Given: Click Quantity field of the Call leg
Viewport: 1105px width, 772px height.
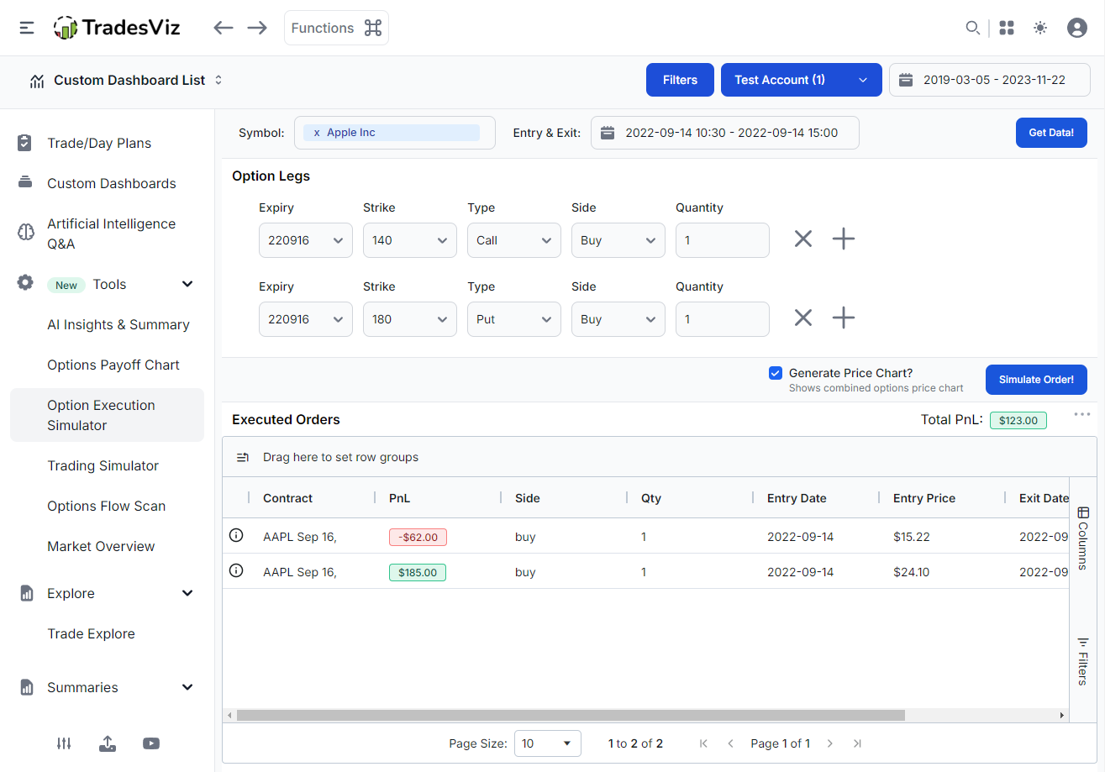Looking at the screenshot, I should [x=723, y=240].
